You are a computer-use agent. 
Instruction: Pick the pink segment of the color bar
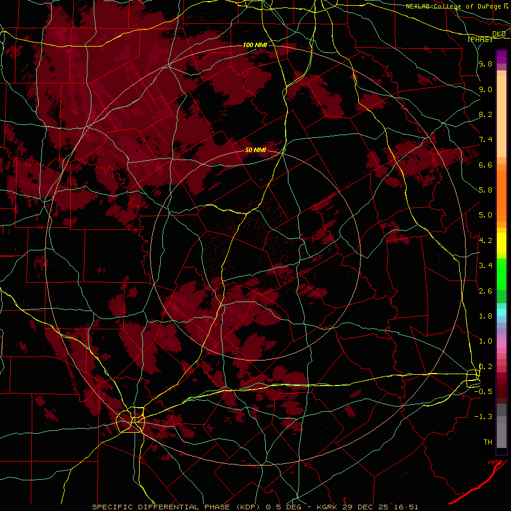pos(501,344)
